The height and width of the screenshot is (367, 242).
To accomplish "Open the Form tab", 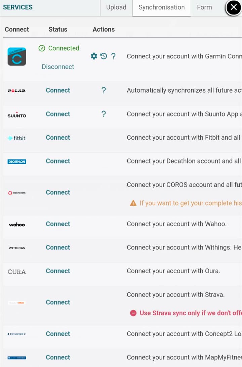I will 204,7.
